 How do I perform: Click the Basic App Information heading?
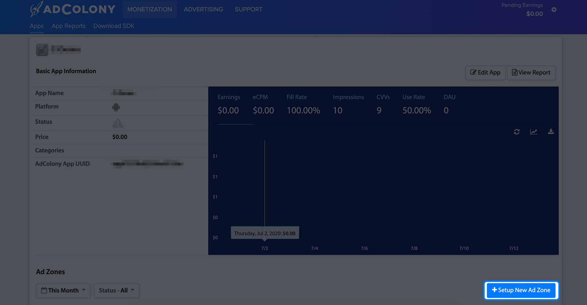point(66,71)
